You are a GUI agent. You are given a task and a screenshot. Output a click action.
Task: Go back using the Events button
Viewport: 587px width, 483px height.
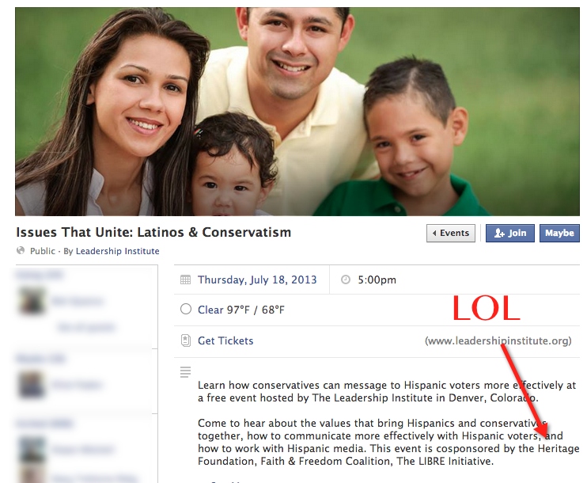[x=451, y=233]
